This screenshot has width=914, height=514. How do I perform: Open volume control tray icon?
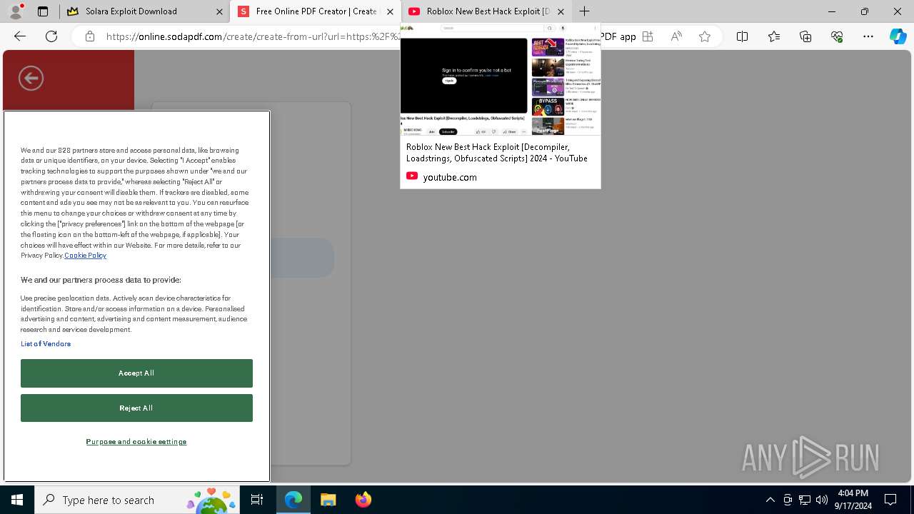[x=822, y=500]
